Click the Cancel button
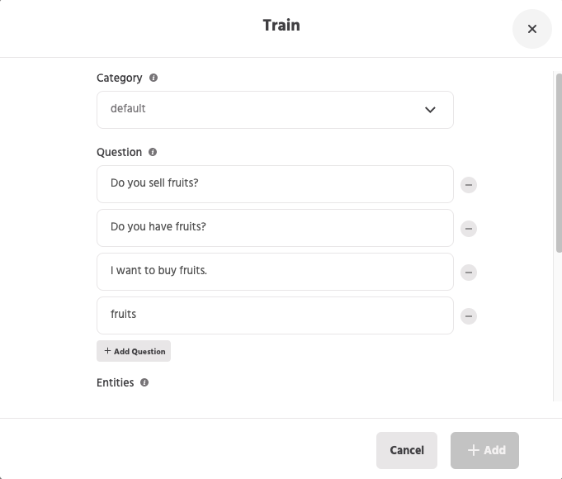This screenshot has width=562, height=479. click(x=407, y=450)
